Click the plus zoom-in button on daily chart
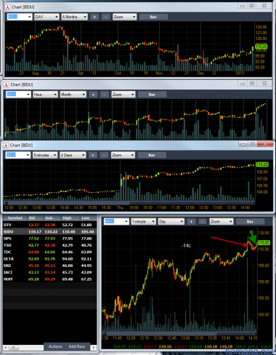 [94, 17]
